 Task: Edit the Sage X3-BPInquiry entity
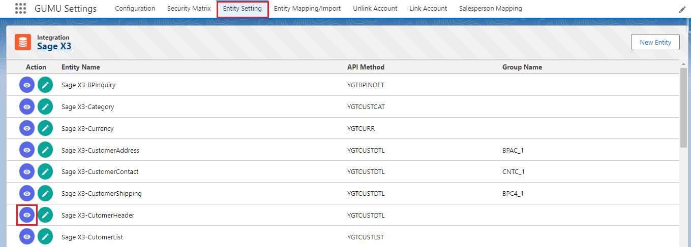[x=45, y=85]
